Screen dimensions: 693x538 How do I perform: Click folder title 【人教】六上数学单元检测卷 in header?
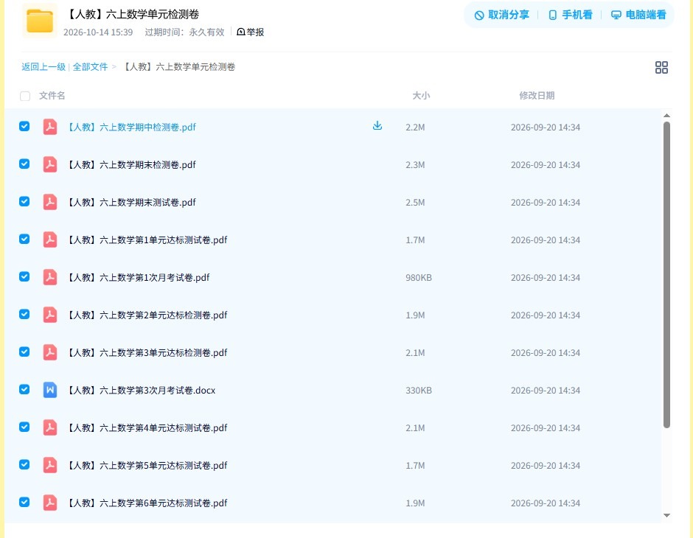[x=132, y=14]
